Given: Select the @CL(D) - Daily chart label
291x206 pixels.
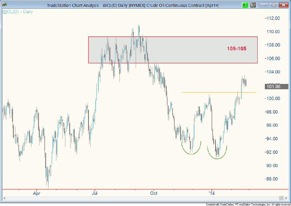Looking at the screenshot, I should 17,12.
